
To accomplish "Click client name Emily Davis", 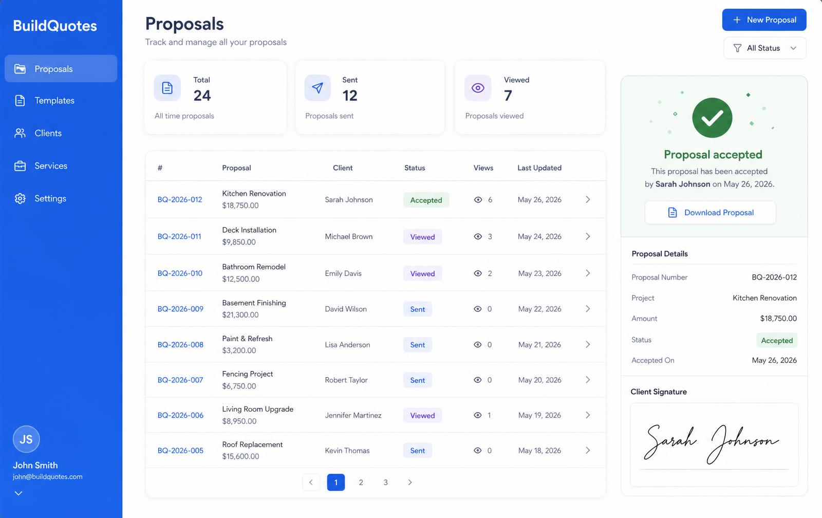I will point(343,273).
